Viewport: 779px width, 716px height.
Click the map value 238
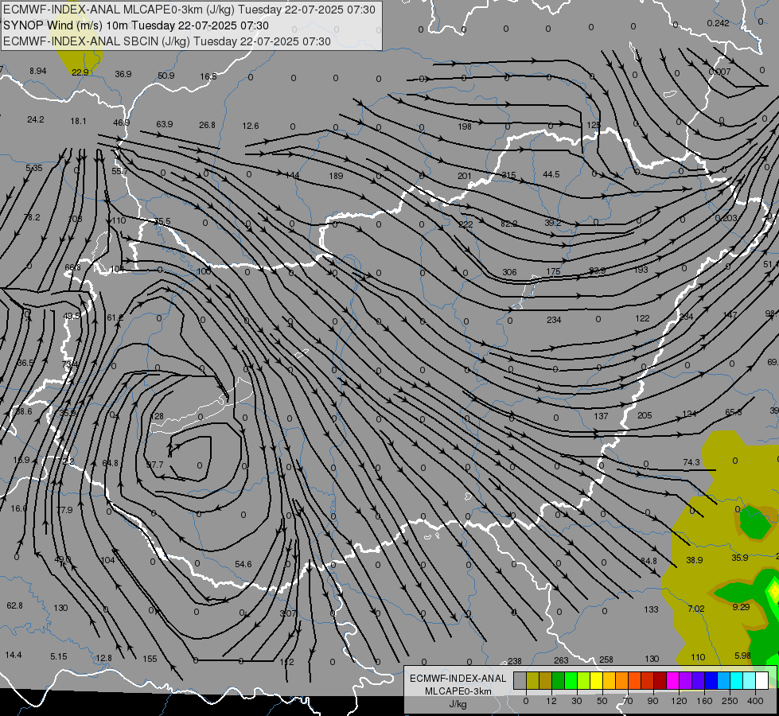coord(515,661)
